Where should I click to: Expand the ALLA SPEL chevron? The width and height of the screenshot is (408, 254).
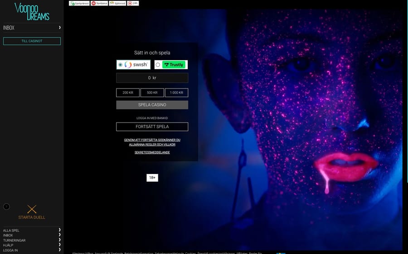[59, 230]
